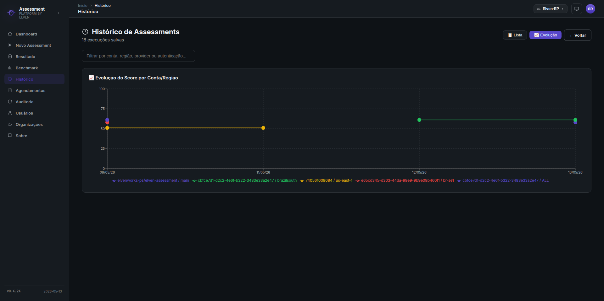
Task: Click the Início breadcrumb link
Action: [83, 6]
